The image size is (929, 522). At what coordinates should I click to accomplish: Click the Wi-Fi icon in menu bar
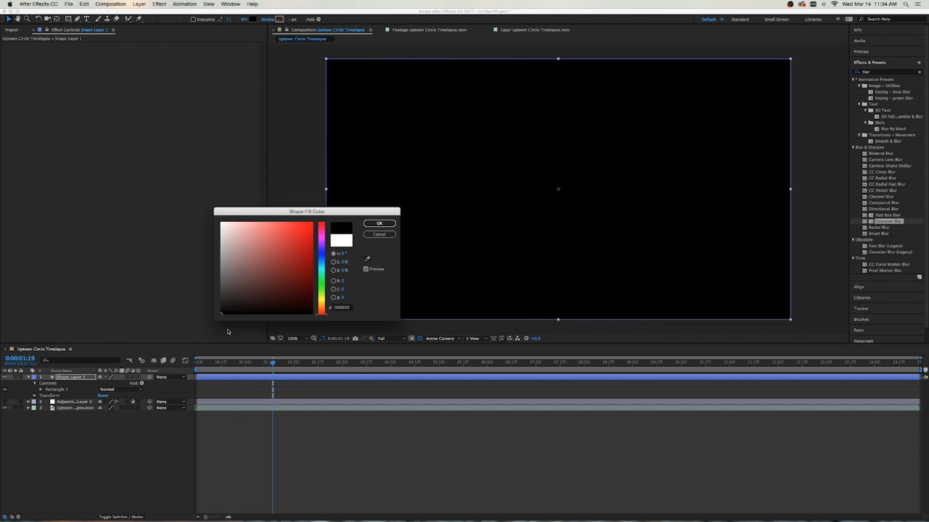click(835, 4)
